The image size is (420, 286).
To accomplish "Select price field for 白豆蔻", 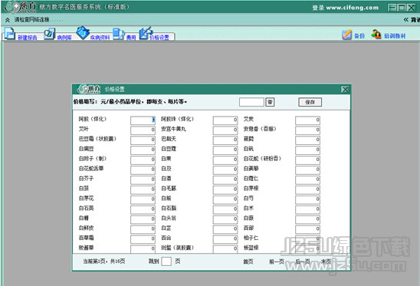I will pos(225,150).
